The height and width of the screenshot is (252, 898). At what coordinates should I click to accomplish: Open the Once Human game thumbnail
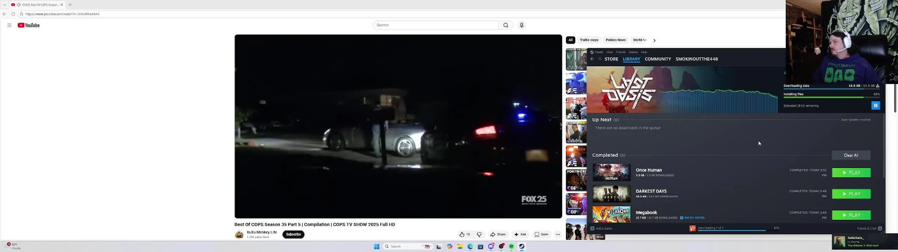(x=611, y=173)
